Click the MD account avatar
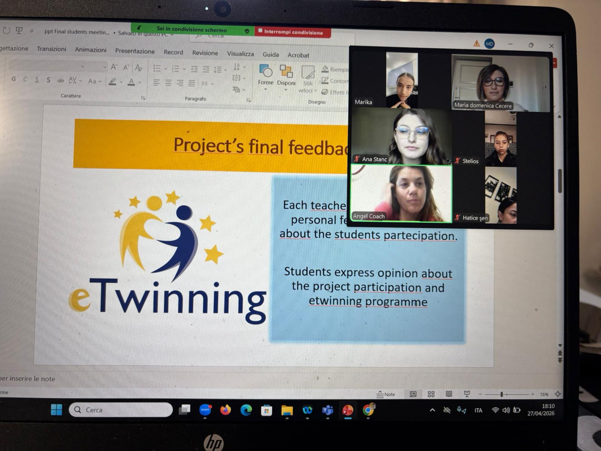 pos(489,44)
